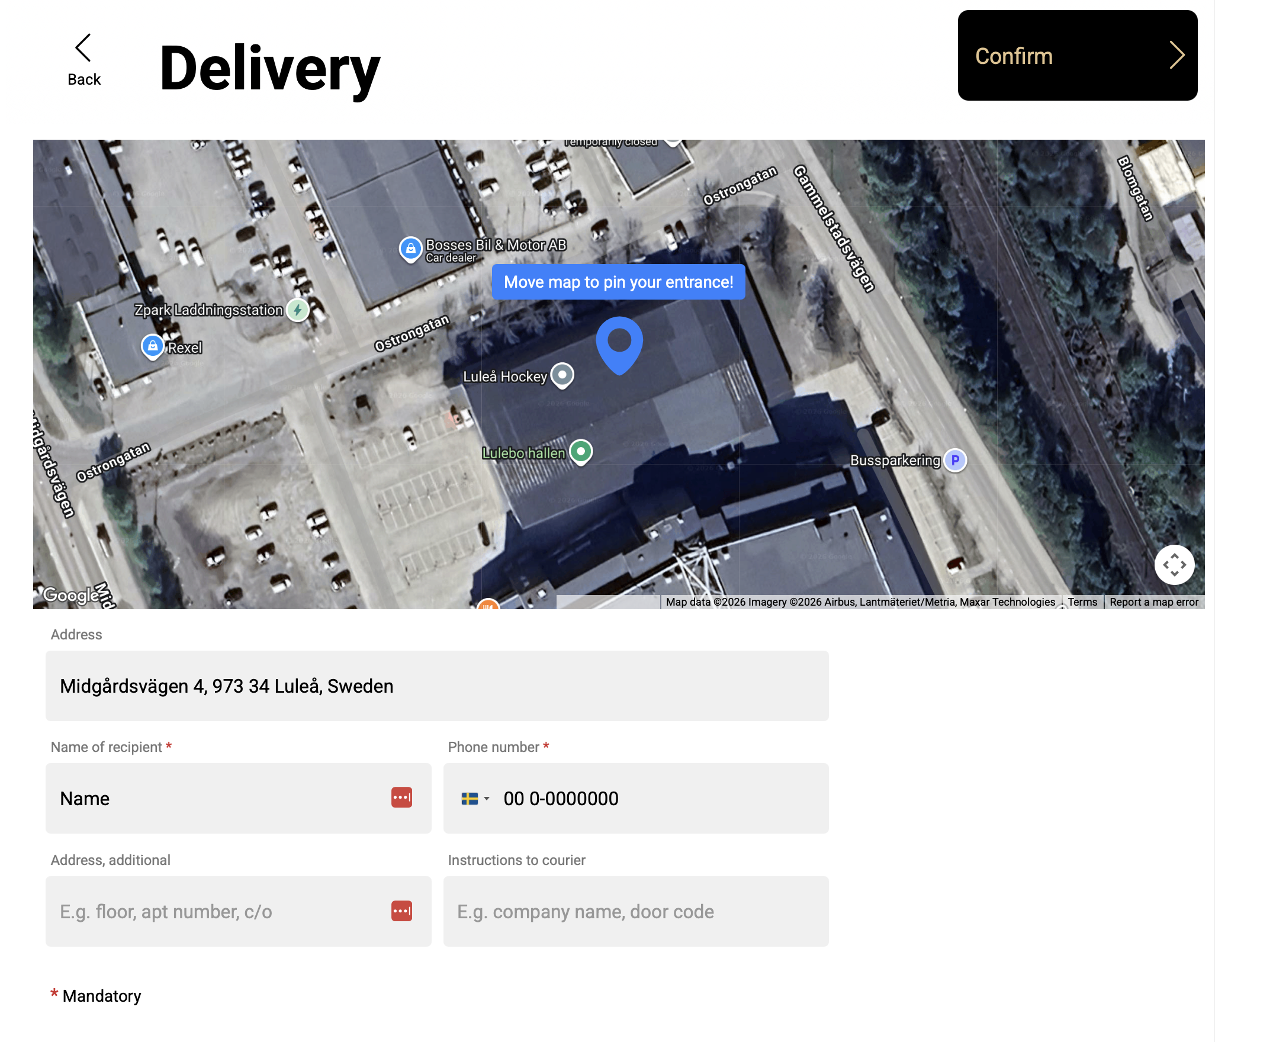Go back using the Back arrow
Image resolution: width=1273 pixels, height=1042 pixels.
(83, 59)
